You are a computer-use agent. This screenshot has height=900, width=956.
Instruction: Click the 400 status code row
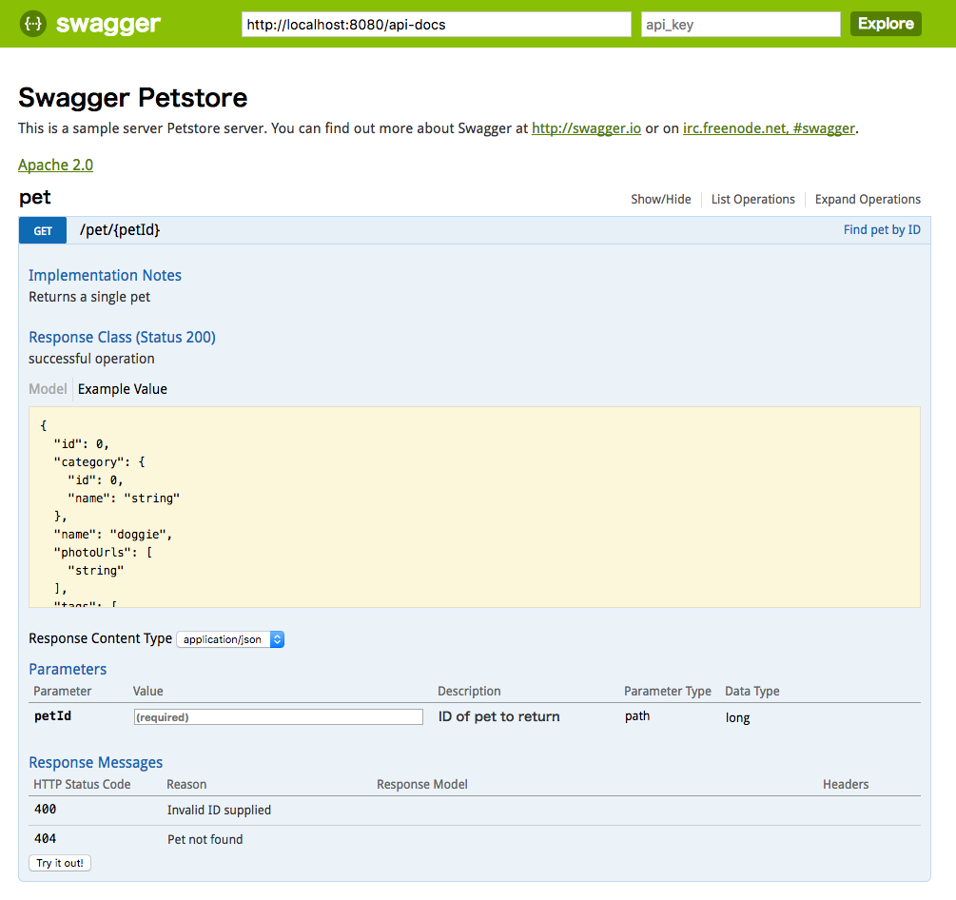coord(475,810)
